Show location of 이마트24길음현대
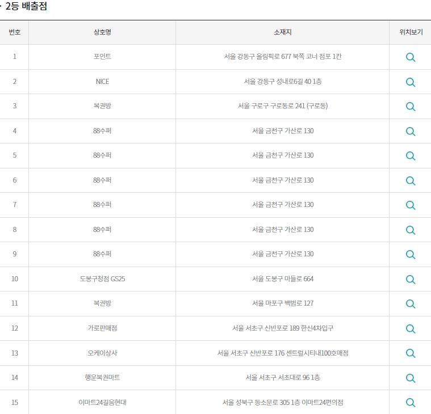Image resolution: width=431 pixels, height=414 pixels. [411, 403]
